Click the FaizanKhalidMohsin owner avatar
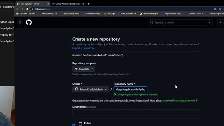This screenshot has width=224, height=126. click(x=76, y=89)
